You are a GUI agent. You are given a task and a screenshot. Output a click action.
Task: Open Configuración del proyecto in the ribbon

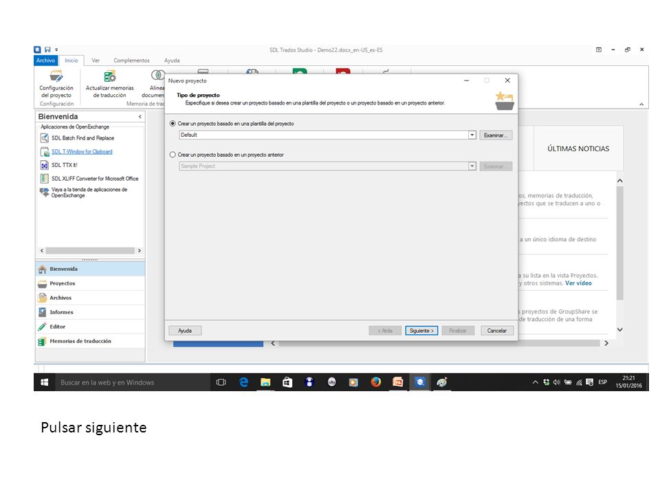[x=56, y=84]
